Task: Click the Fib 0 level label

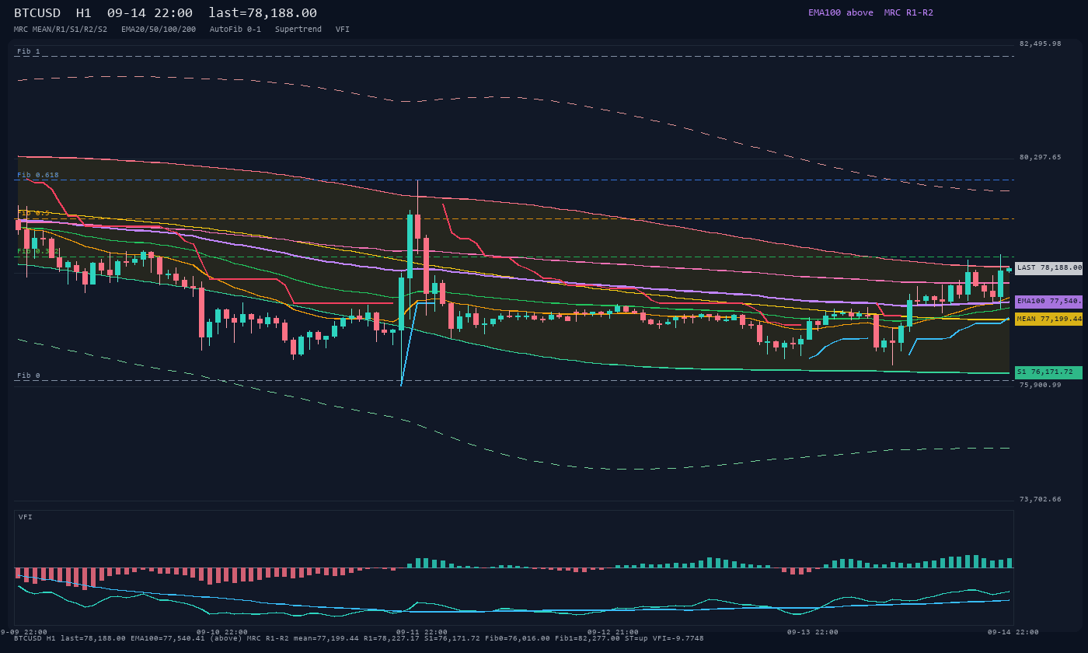Action: click(29, 375)
